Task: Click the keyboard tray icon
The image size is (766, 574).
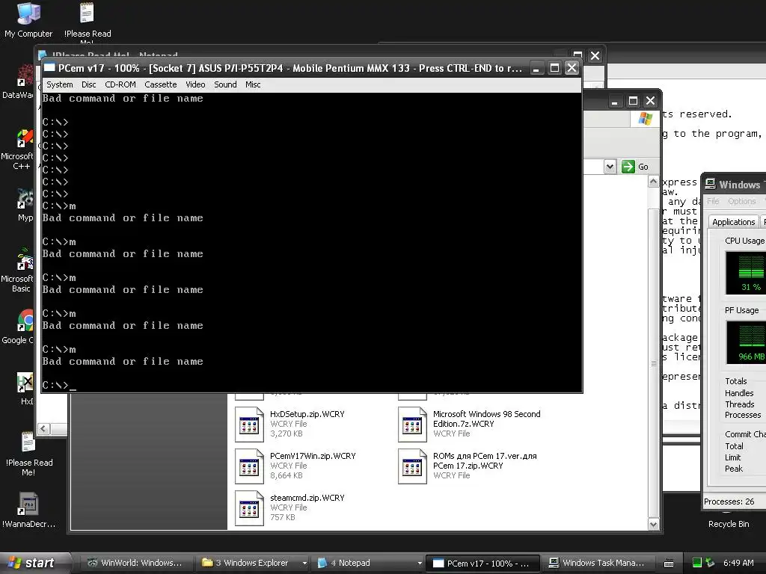Action: (669, 564)
